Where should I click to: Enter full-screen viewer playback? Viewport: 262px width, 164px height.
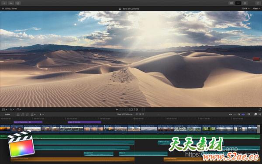(x=260, y=110)
